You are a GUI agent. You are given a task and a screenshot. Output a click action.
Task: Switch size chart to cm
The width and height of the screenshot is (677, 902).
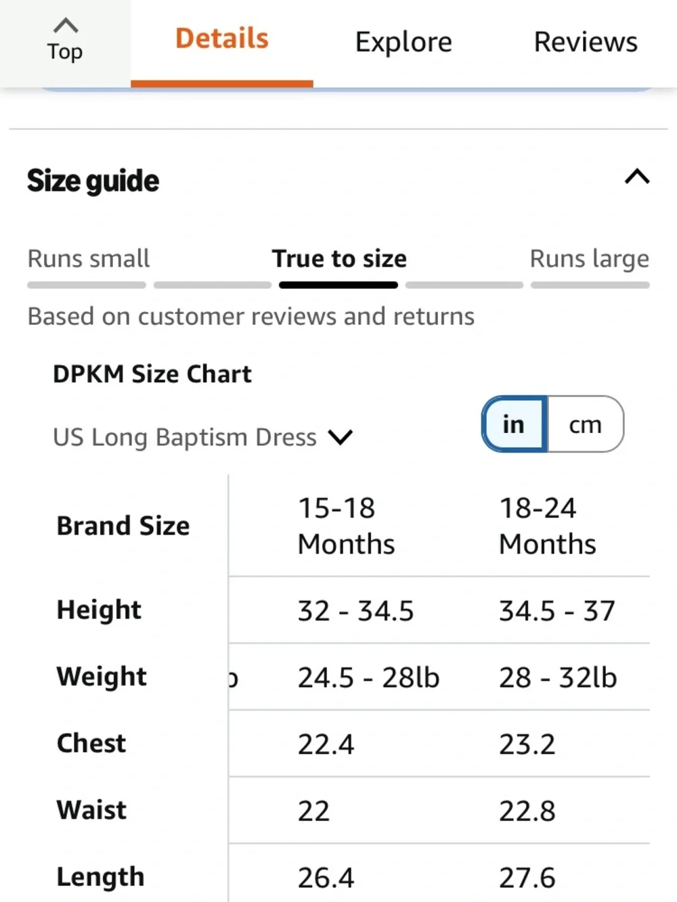tap(585, 424)
